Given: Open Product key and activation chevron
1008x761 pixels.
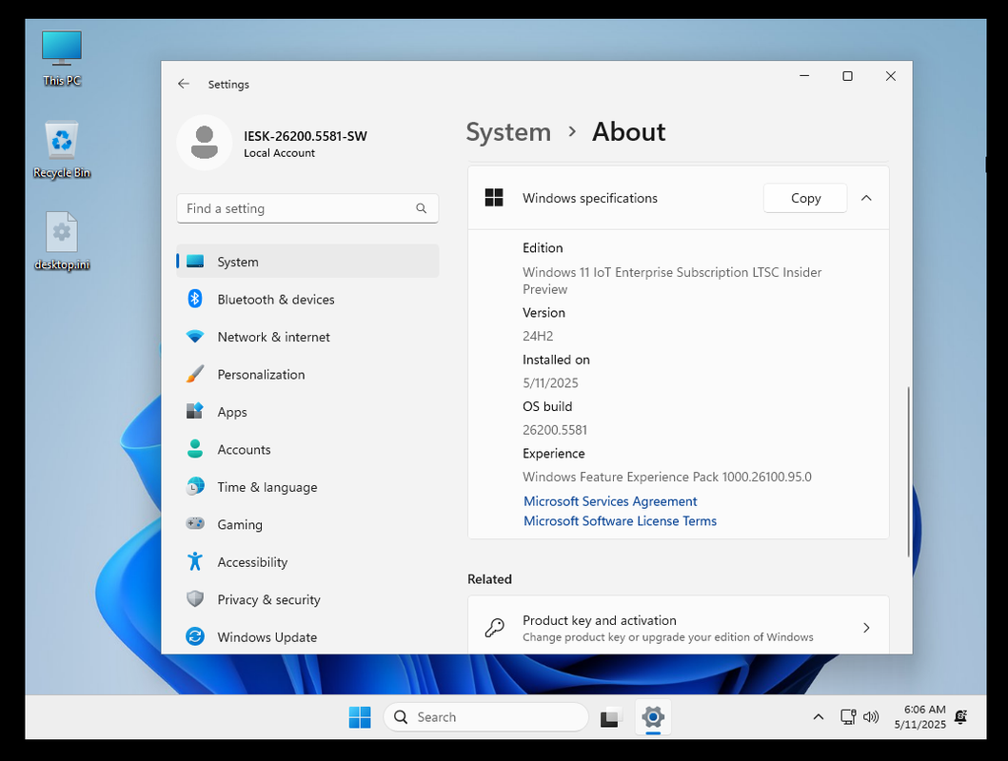Looking at the screenshot, I should click(866, 628).
